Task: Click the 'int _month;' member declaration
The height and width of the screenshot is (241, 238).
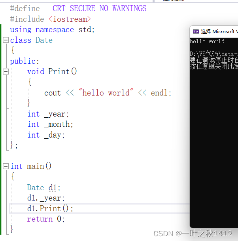Action: point(50,124)
